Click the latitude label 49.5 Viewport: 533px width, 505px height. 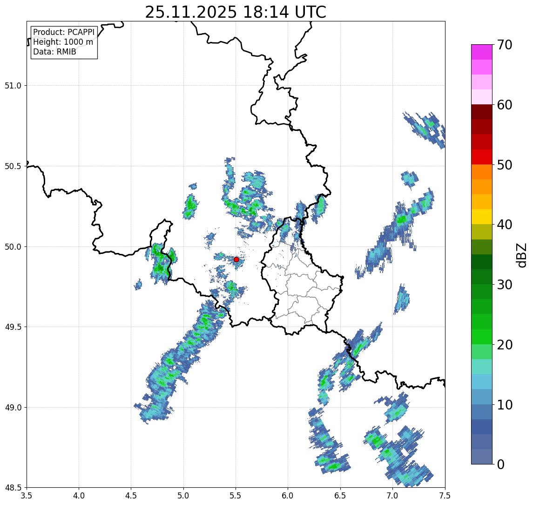13,327
